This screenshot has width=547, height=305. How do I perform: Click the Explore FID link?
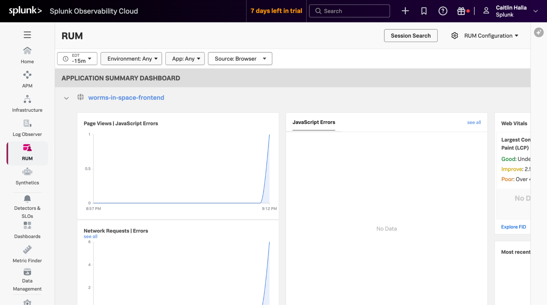click(x=513, y=227)
